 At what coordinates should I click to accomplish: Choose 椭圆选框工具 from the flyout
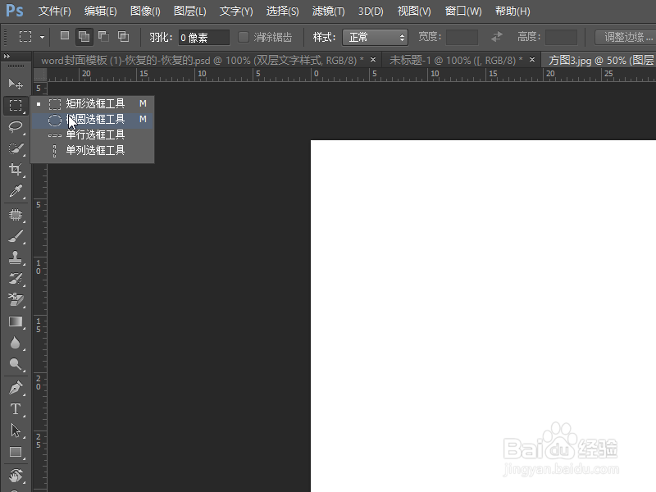coord(93,120)
